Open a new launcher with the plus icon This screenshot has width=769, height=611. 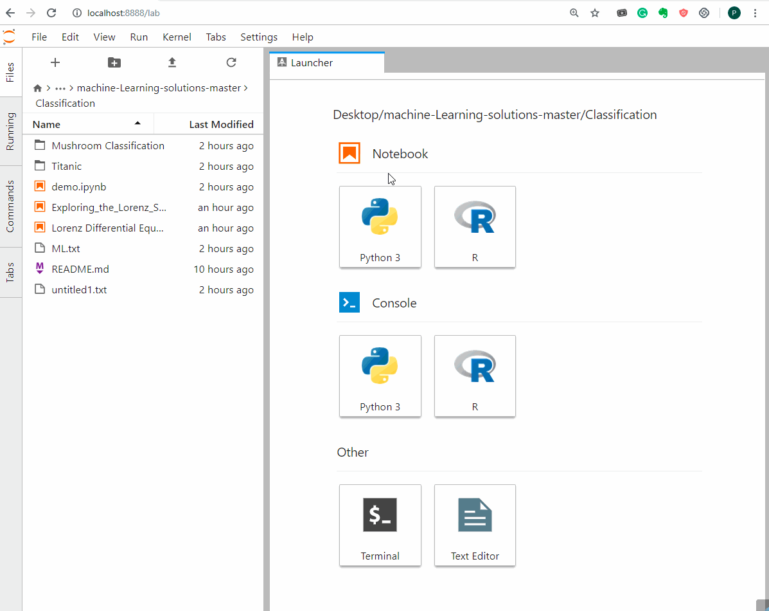tap(55, 62)
